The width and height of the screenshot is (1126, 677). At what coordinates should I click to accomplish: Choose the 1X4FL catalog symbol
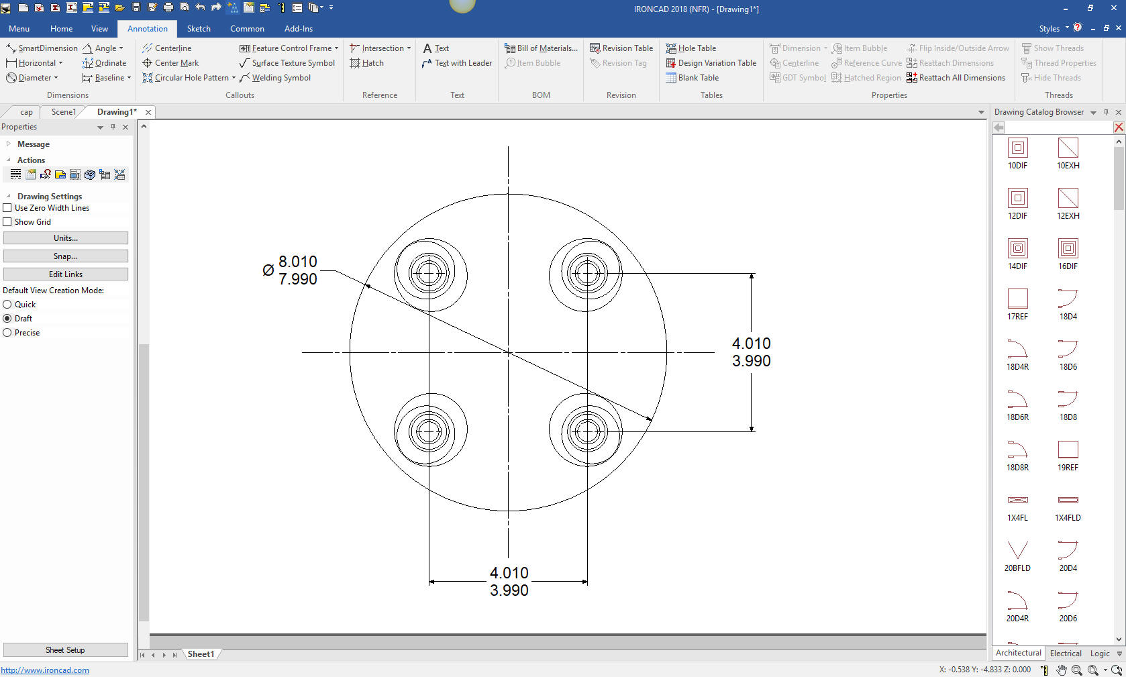[x=1017, y=508]
